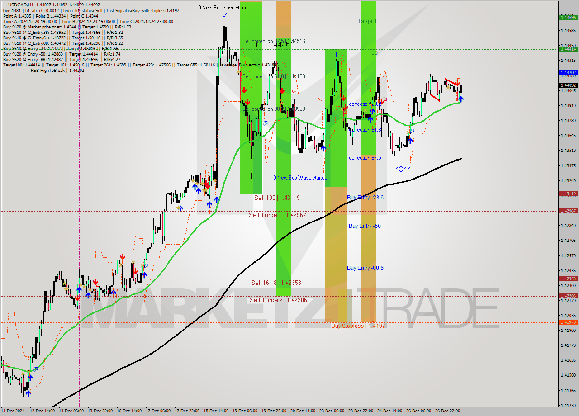Screen dimensions: 579x416
Task: Click the '26 Dec 22:00' time axis label
Action: pyautogui.click(x=448, y=411)
